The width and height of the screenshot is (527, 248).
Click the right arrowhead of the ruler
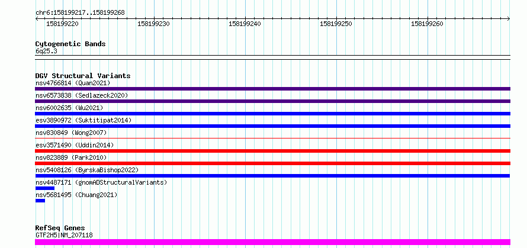tap(509, 19)
